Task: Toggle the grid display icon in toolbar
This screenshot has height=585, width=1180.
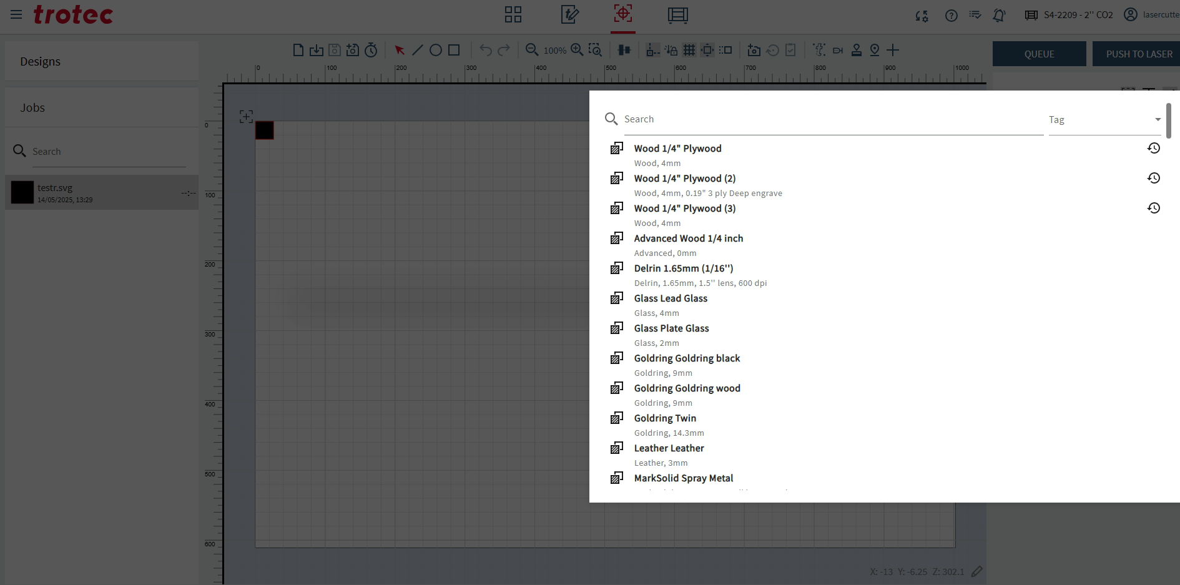Action: click(x=689, y=50)
